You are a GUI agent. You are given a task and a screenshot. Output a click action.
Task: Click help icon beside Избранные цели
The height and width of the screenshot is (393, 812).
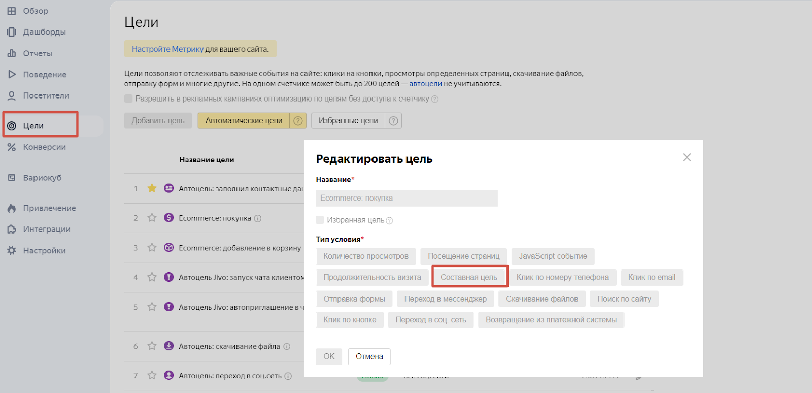click(x=393, y=121)
